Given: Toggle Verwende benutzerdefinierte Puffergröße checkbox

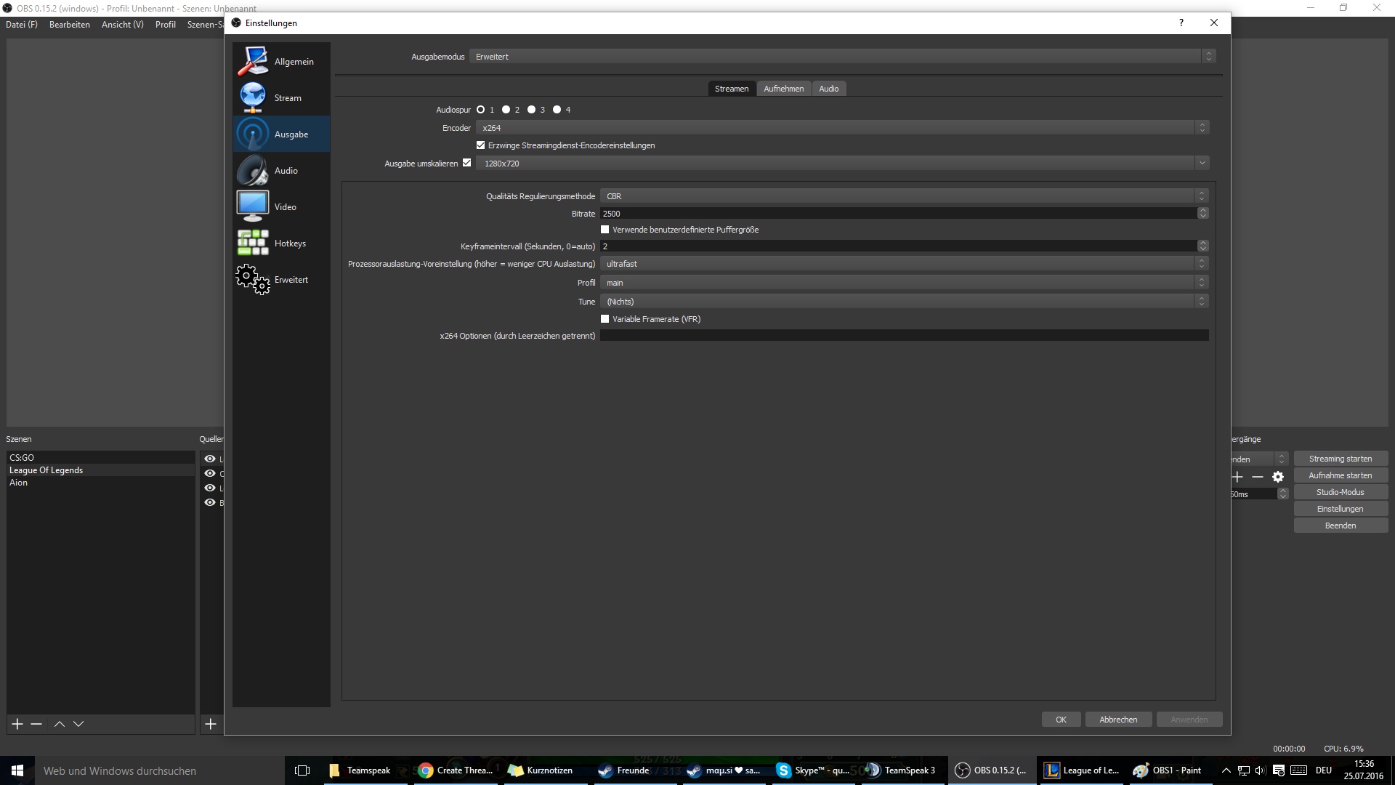Looking at the screenshot, I should [604, 230].
